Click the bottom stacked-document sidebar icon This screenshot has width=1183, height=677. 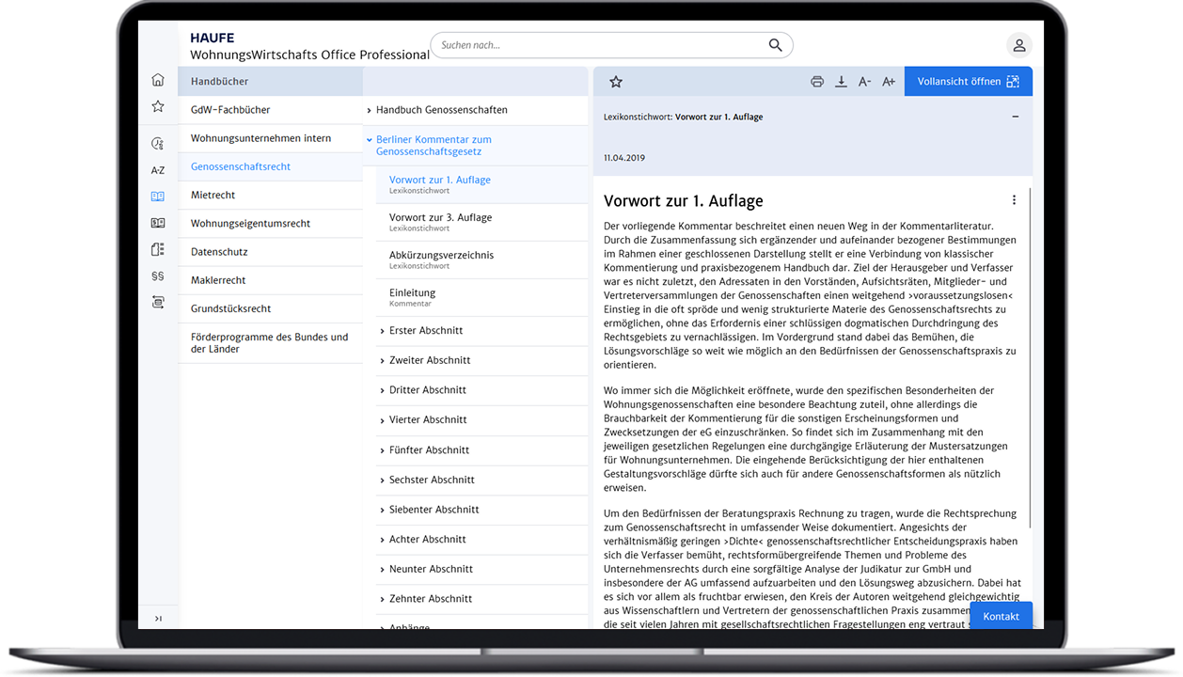point(158,302)
